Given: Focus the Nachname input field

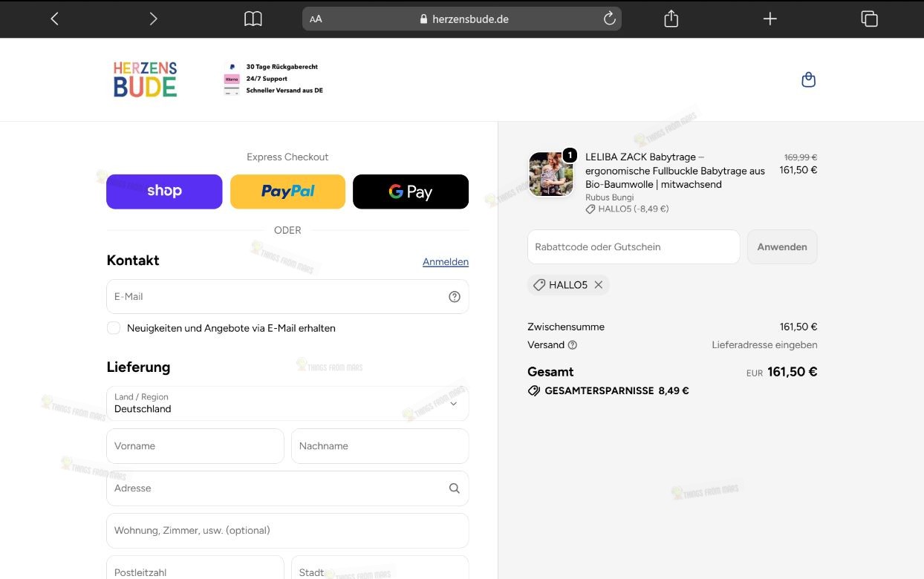Looking at the screenshot, I should click(x=380, y=446).
